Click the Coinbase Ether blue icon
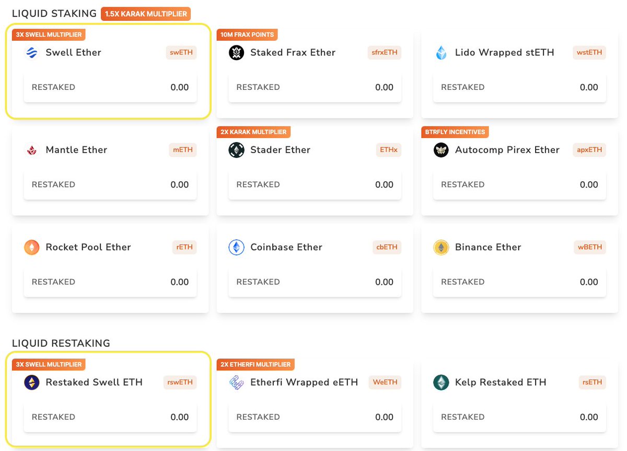The image size is (627, 451). click(x=237, y=247)
